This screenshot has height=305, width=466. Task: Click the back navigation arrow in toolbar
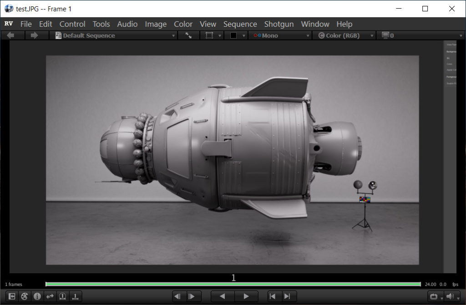(10, 35)
